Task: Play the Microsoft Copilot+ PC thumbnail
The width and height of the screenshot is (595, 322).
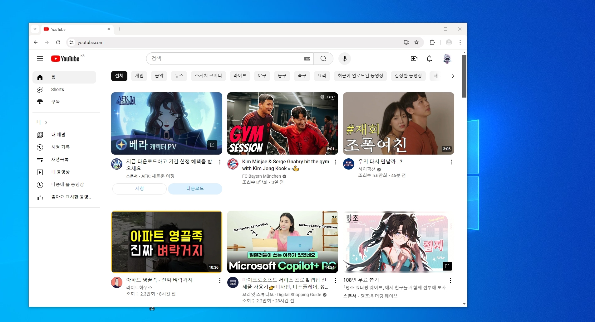Action: [x=283, y=242]
